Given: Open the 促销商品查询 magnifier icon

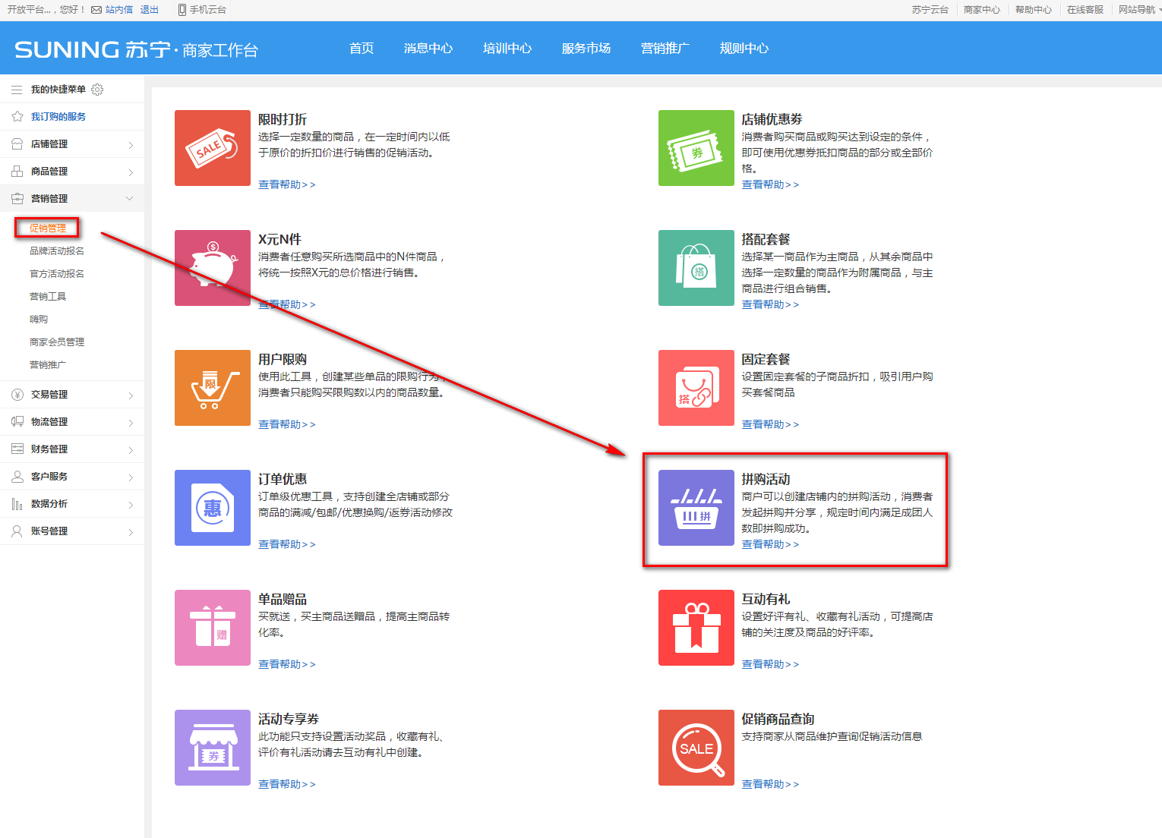Looking at the screenshot, I should pos(696,748).
